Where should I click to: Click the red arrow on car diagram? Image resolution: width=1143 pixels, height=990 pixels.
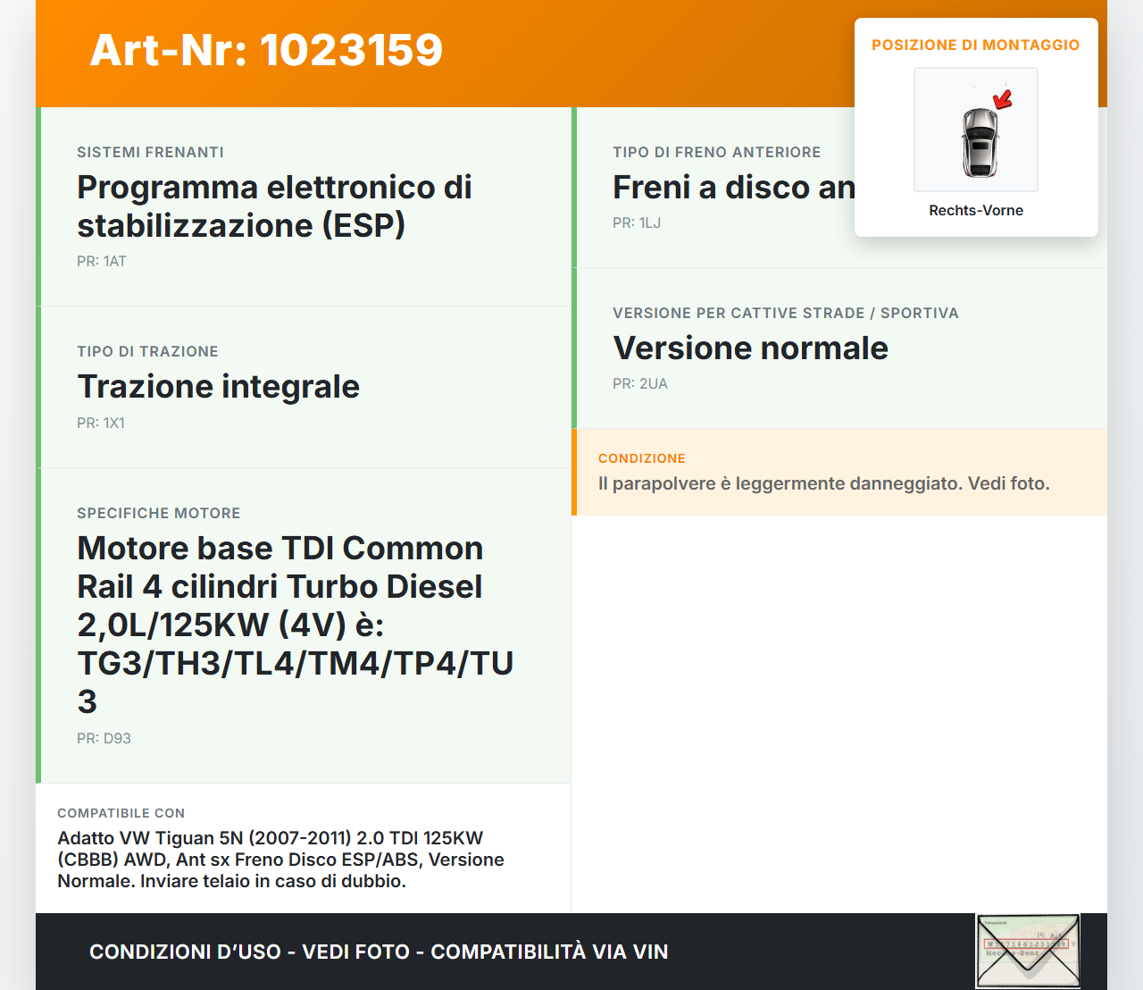pos(1003,98)
